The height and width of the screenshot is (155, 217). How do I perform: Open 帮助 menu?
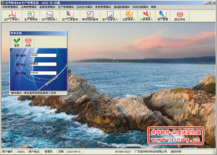click(x=153, y=7)
